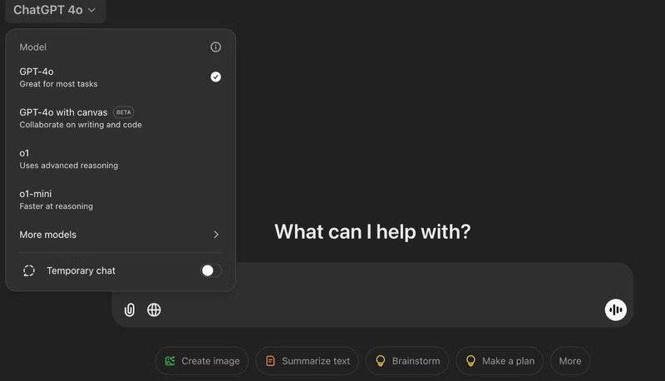The width and height of the screenshot is (665, 381).
Task: Expand the More models submenu
Action: (48, 235)
